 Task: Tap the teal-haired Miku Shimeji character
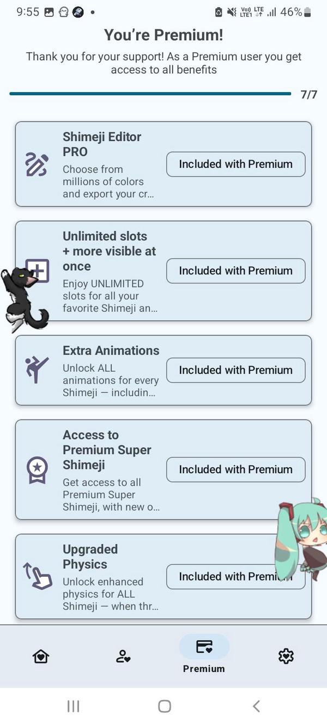[x=300, y=536]
